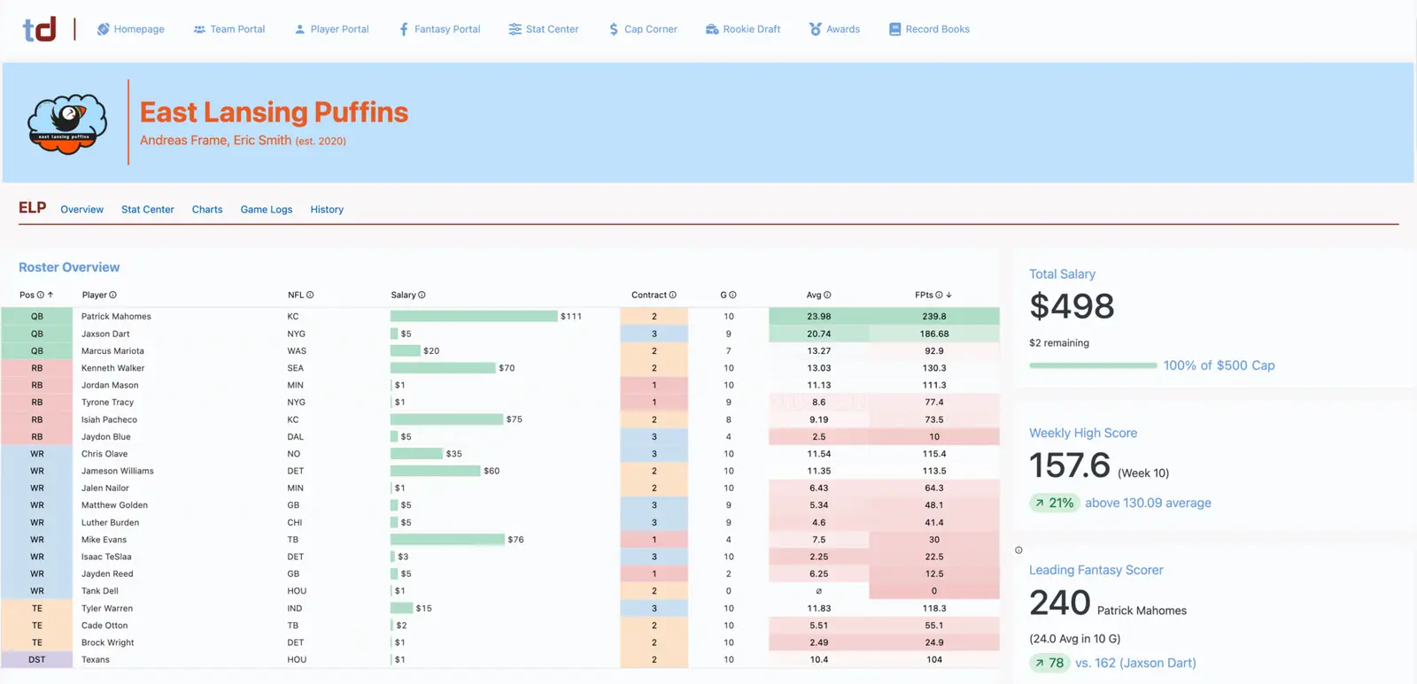Screen dimensions: 1417x684
Task: Click the Team Portal people icon
Action: 199,29
